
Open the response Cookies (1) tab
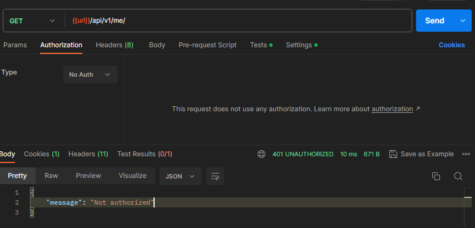(x=42, y=154)
